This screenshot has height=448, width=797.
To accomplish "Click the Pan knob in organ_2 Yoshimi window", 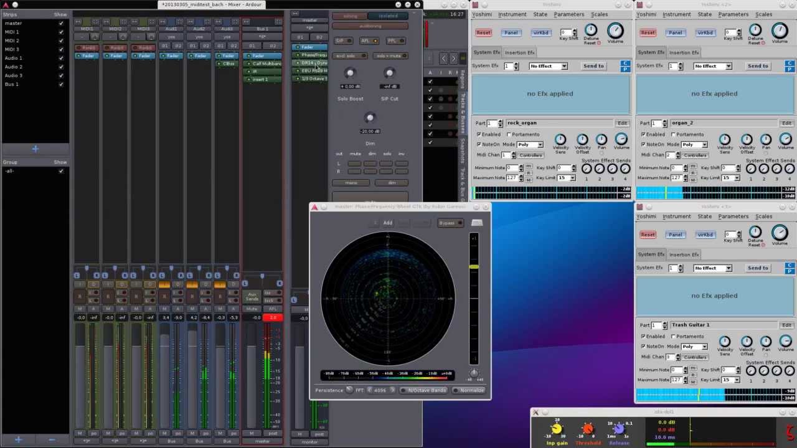I will [766, 140].
